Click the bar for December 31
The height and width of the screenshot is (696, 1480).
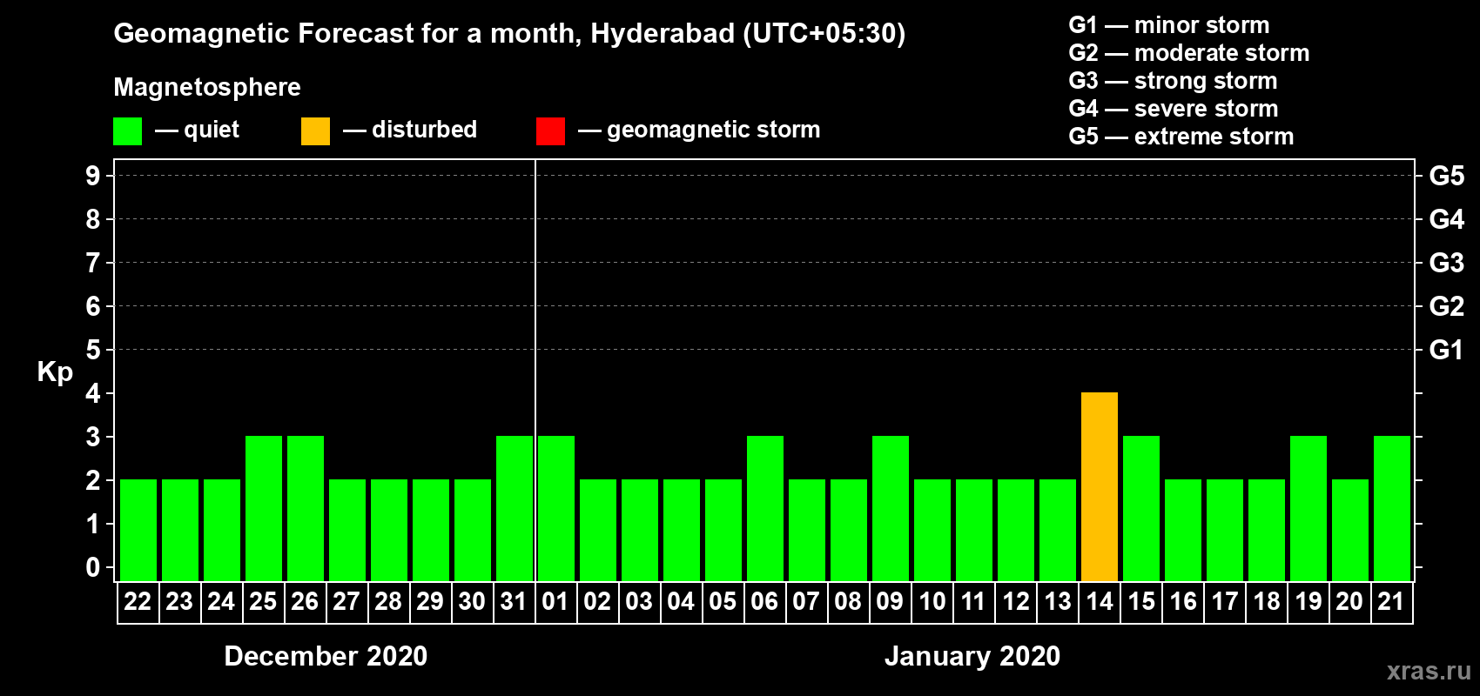(x=515, y=508)
